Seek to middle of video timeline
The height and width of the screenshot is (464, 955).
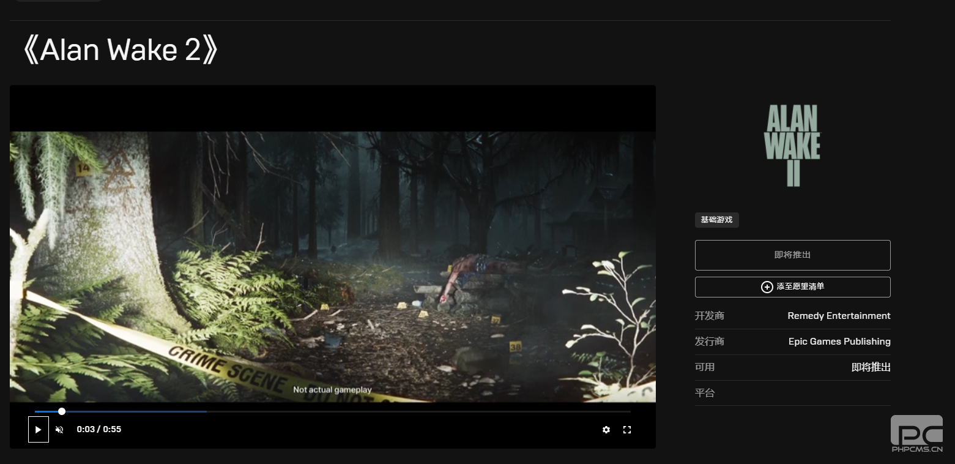tap(333, 411)
